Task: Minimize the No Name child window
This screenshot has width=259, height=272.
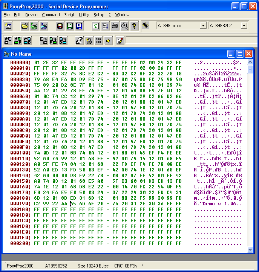Action: tap(231, 54)
